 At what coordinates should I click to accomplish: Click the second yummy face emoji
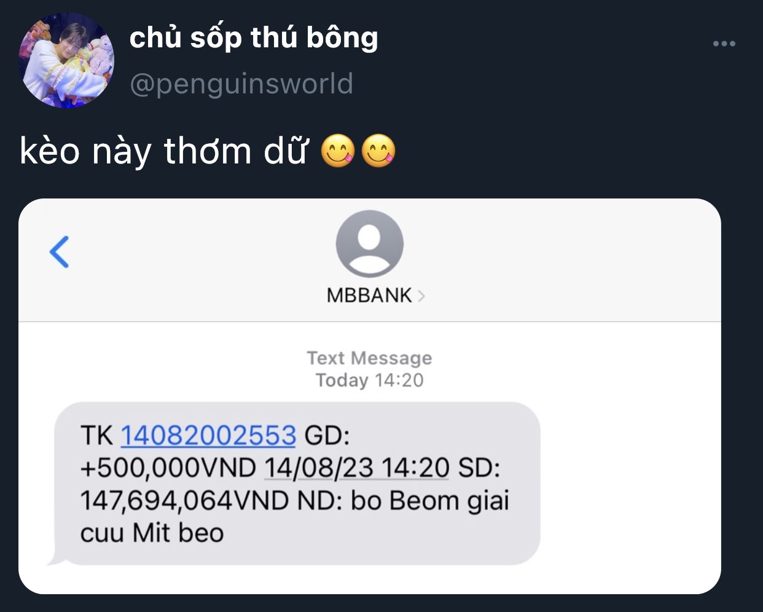pyautogui.click(x=378, y=151)
